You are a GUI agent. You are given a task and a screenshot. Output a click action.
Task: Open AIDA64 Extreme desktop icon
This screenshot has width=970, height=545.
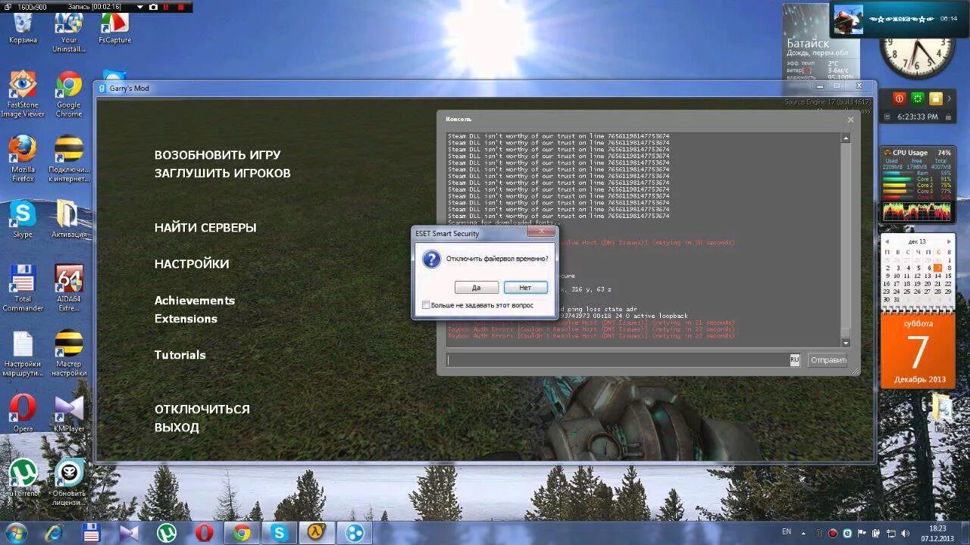[68, 289]
